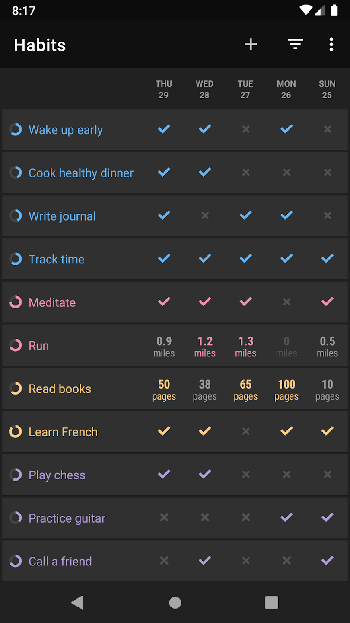
Task: Edit Run value of 1.2 miles
Action: click(x=205, y=347)
